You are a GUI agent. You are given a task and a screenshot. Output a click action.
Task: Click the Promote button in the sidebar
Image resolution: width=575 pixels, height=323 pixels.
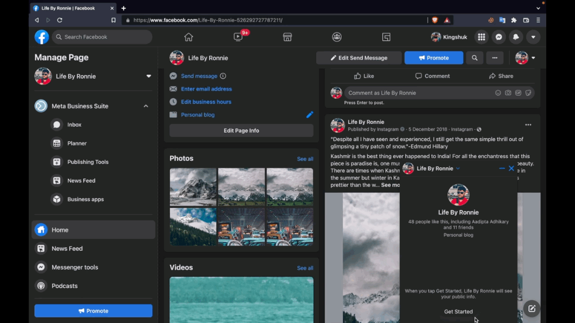[94, 311]
